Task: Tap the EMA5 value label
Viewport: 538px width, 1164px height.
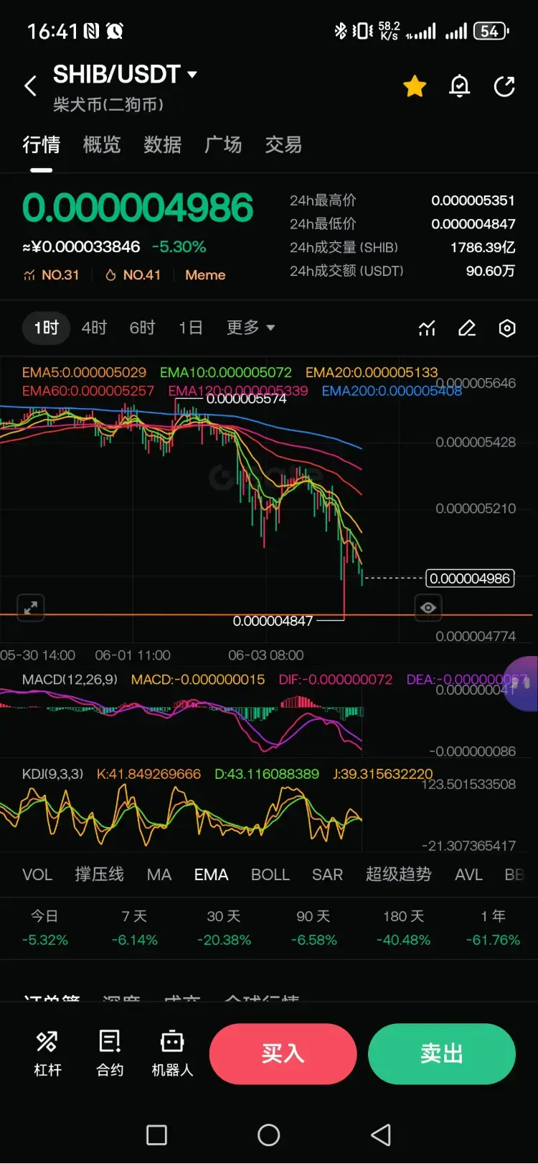Action: pyautogui.click(x=84, y=372)
